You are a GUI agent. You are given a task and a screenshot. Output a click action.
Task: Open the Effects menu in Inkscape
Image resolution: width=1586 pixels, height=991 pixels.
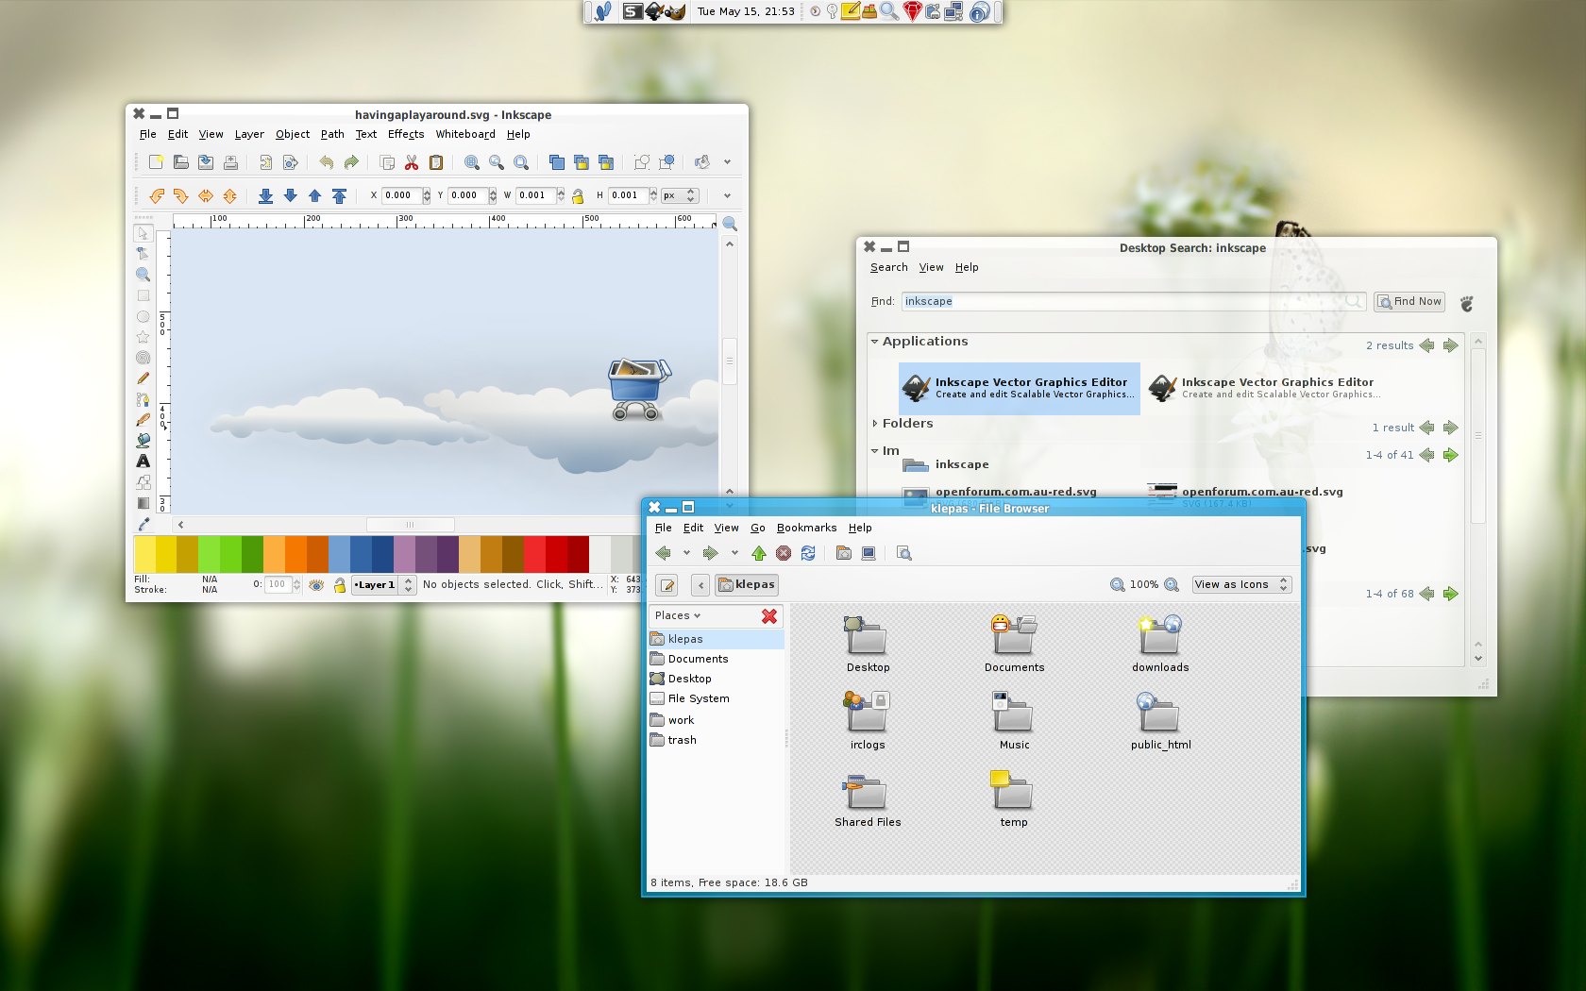coord(406,134)
